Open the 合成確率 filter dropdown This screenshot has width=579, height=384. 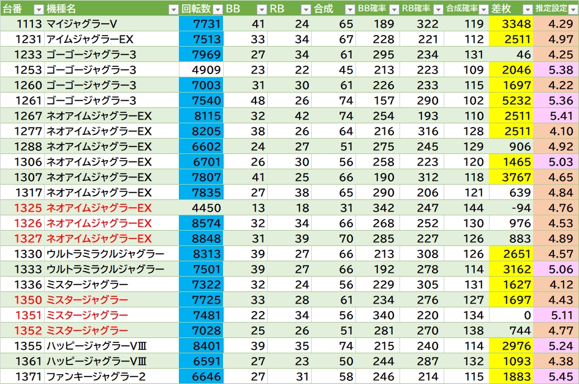tap(482, 9)
